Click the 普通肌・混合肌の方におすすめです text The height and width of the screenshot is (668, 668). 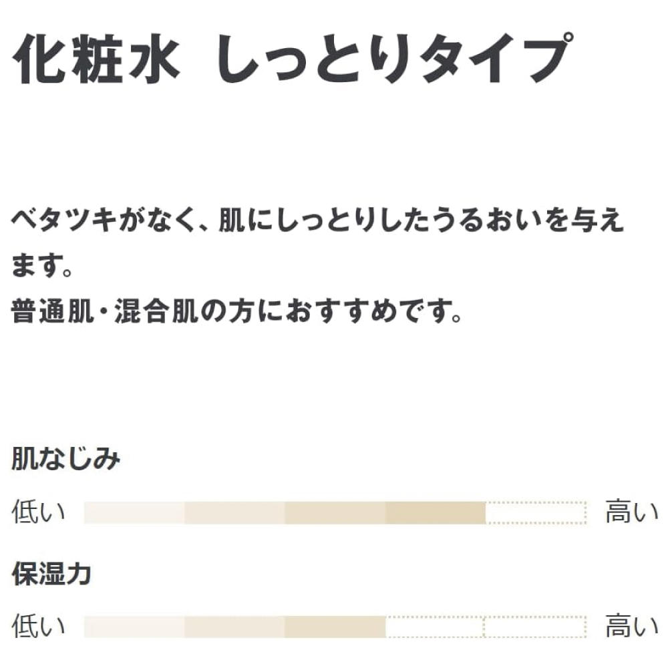(x=236, y=313)
